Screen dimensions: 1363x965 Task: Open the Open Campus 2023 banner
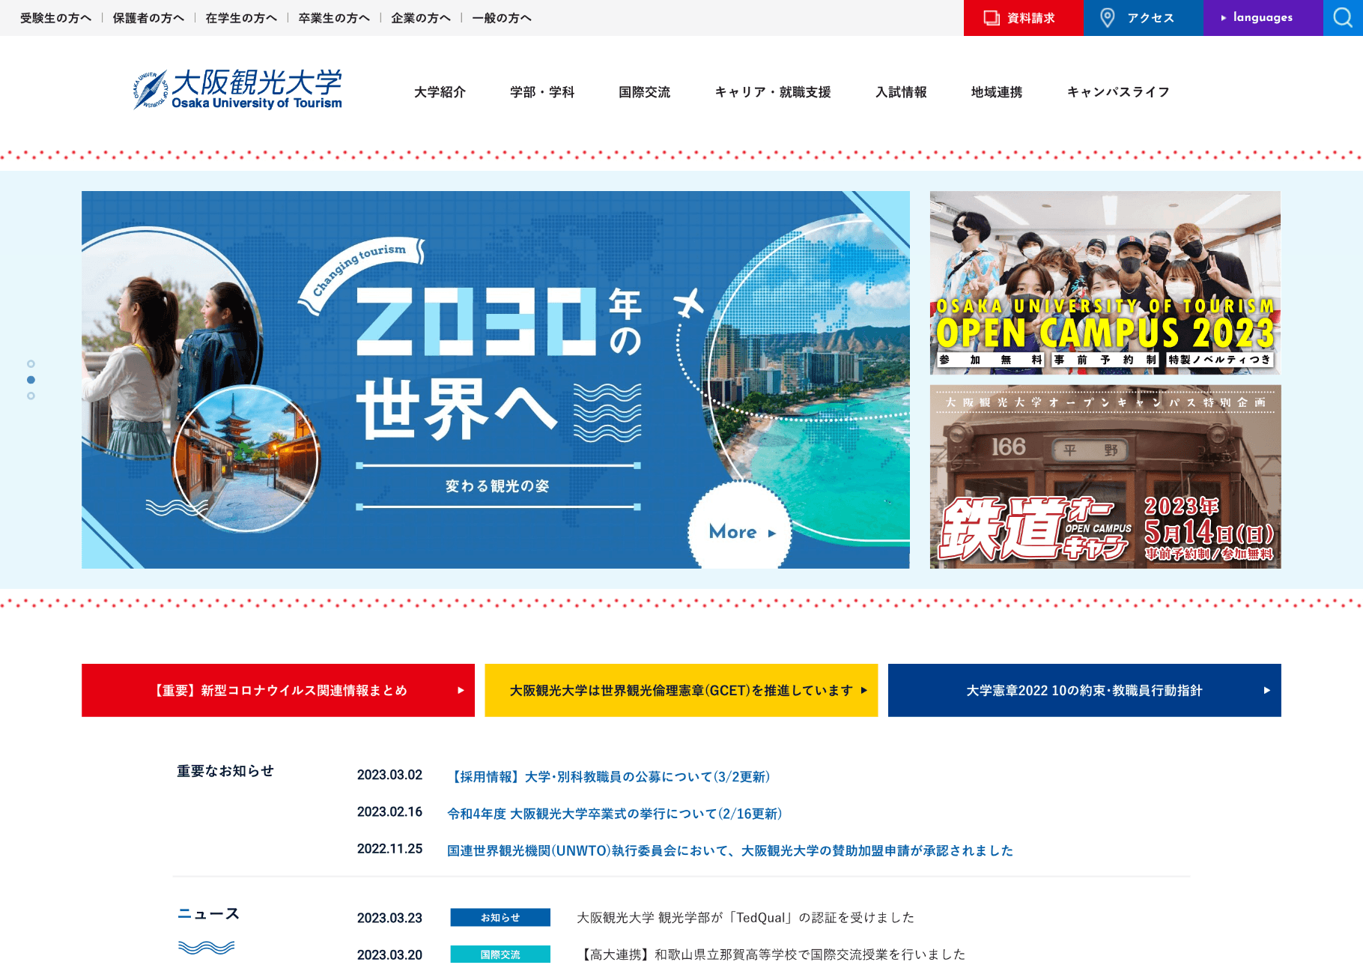tap(1105, 282)
